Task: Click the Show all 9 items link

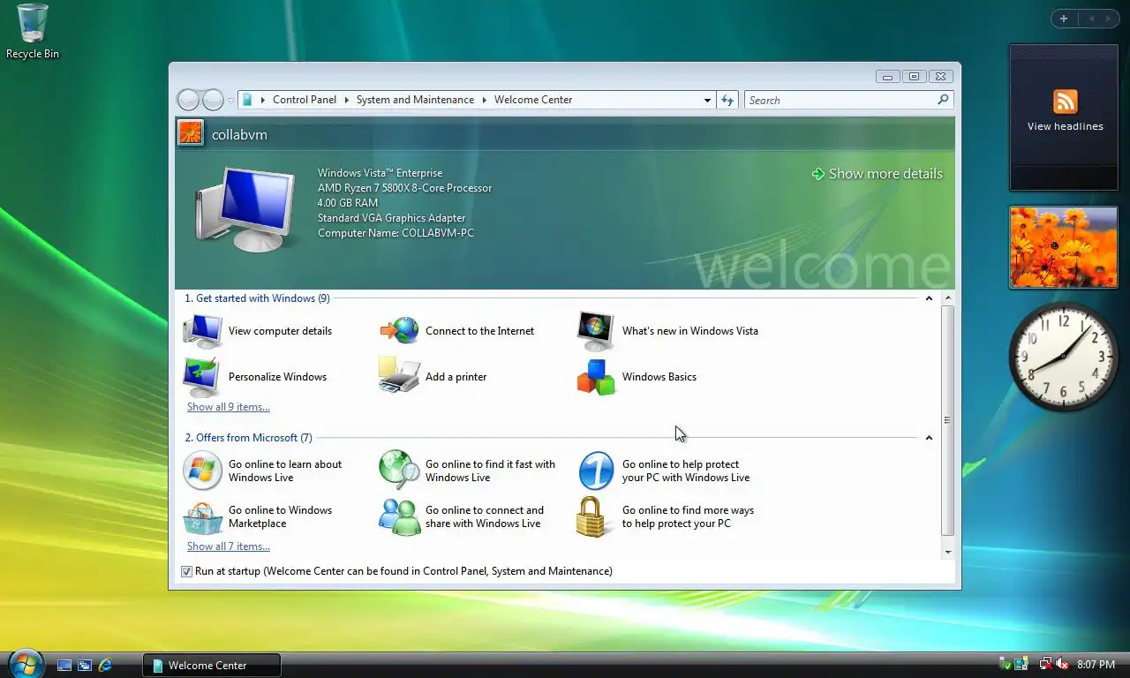Action: pyautogui.click(x=229, y=407)
